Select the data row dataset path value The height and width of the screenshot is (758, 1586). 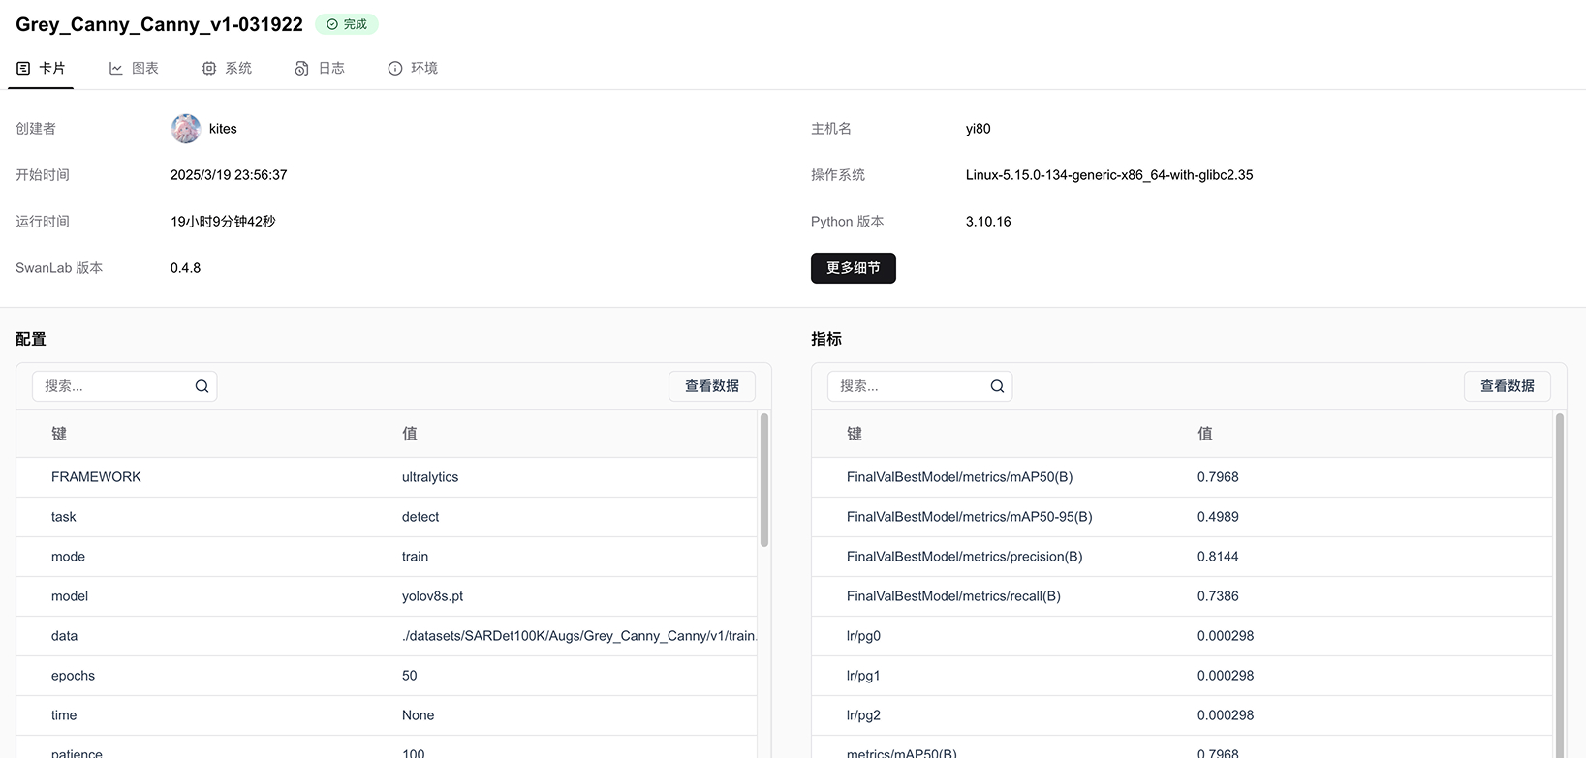pyautogui.click(x=578, y=636)
